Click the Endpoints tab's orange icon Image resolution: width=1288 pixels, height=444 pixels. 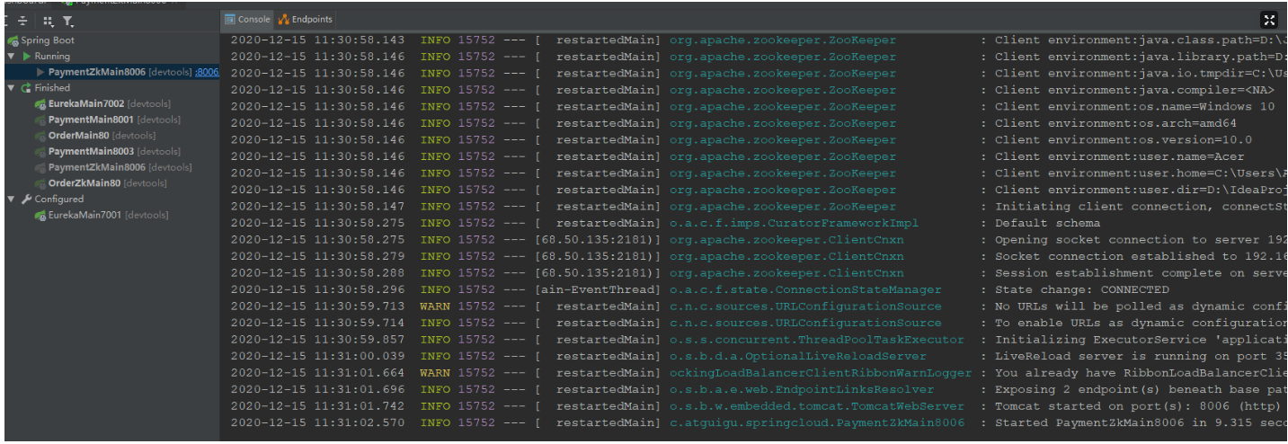pyautogui.click(x=284, y=19)
